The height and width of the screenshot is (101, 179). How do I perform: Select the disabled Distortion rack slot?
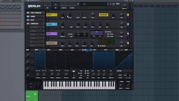36,27
